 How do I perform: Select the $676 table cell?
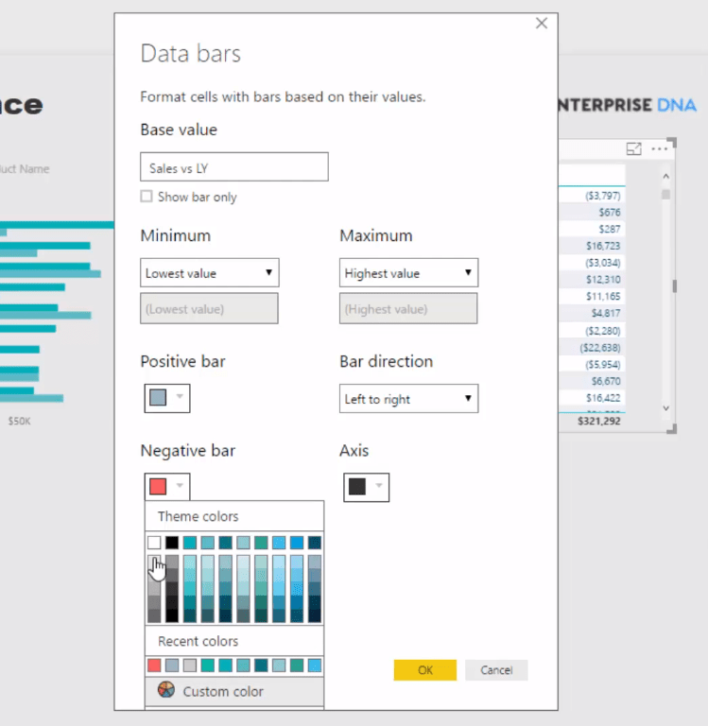point(610,212)
